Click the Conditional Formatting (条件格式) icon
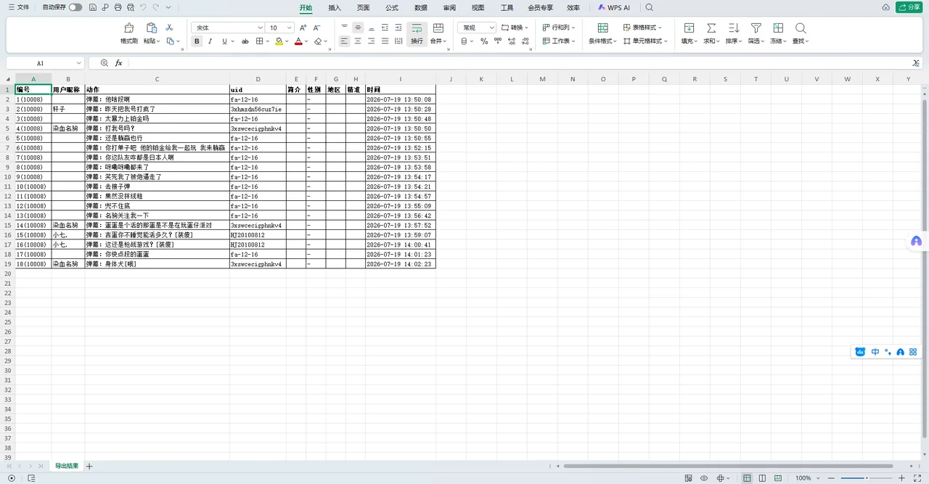929x484 pixels. click(602, 28)
